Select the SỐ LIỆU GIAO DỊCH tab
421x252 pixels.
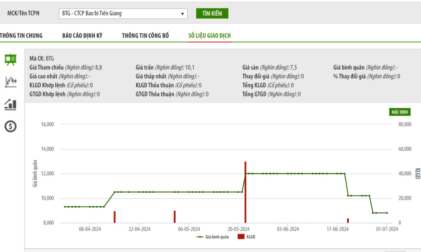209,36
